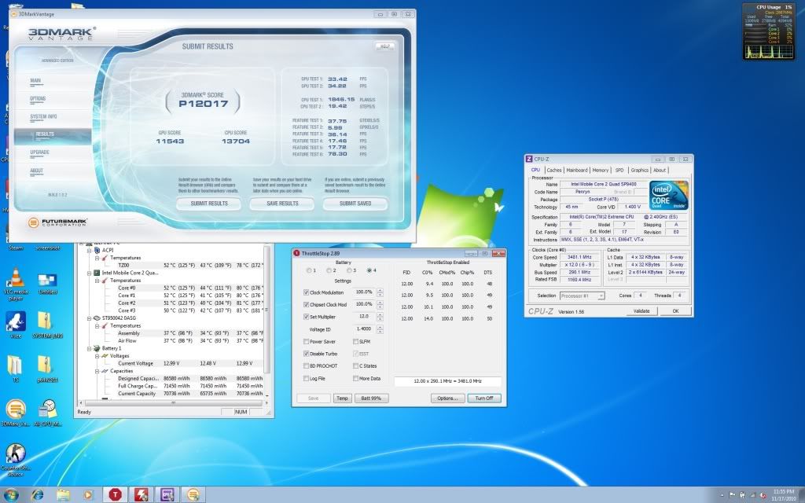
Task: Click the ST950042 0ASG hard drive icon
Action: click(x=97, y=318)
